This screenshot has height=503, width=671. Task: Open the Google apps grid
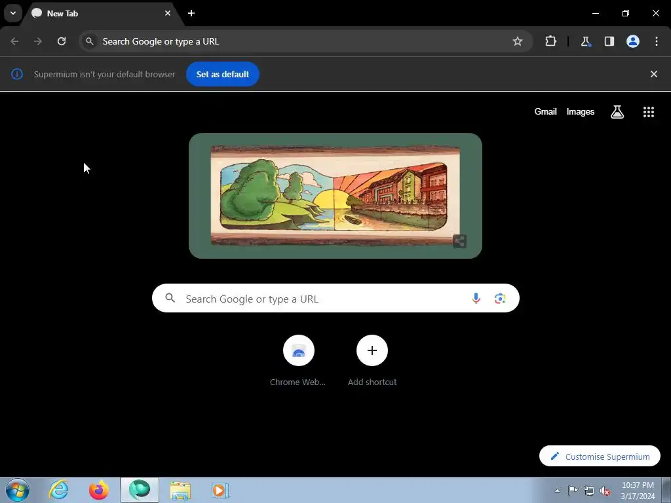coord(648,112)
